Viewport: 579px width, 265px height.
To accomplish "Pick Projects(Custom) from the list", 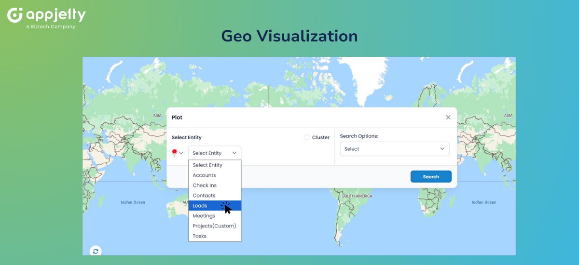I will pyautogui.click(x=214, y=226).
